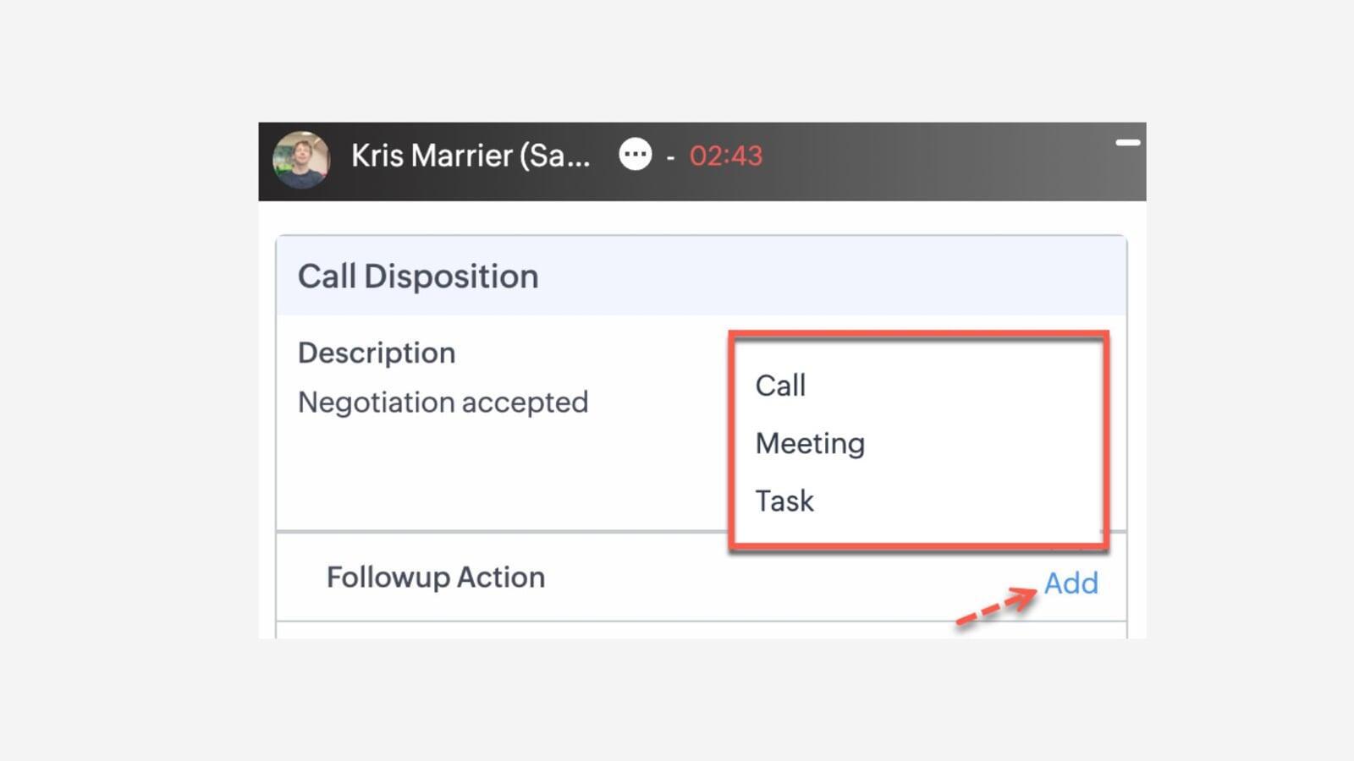The width and height of the screenshot is (1354, 761).
Task: Click gray background outside the call widget
Action: (x=127, y=423)
